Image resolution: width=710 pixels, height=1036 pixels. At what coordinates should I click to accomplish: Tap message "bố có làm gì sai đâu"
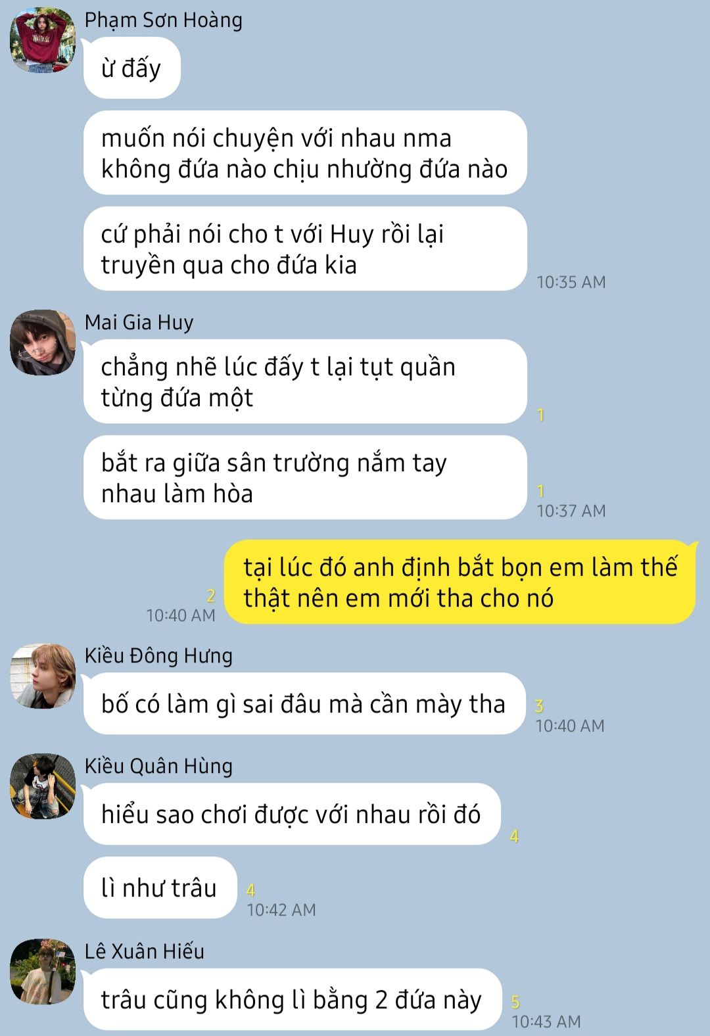point(304,703)
